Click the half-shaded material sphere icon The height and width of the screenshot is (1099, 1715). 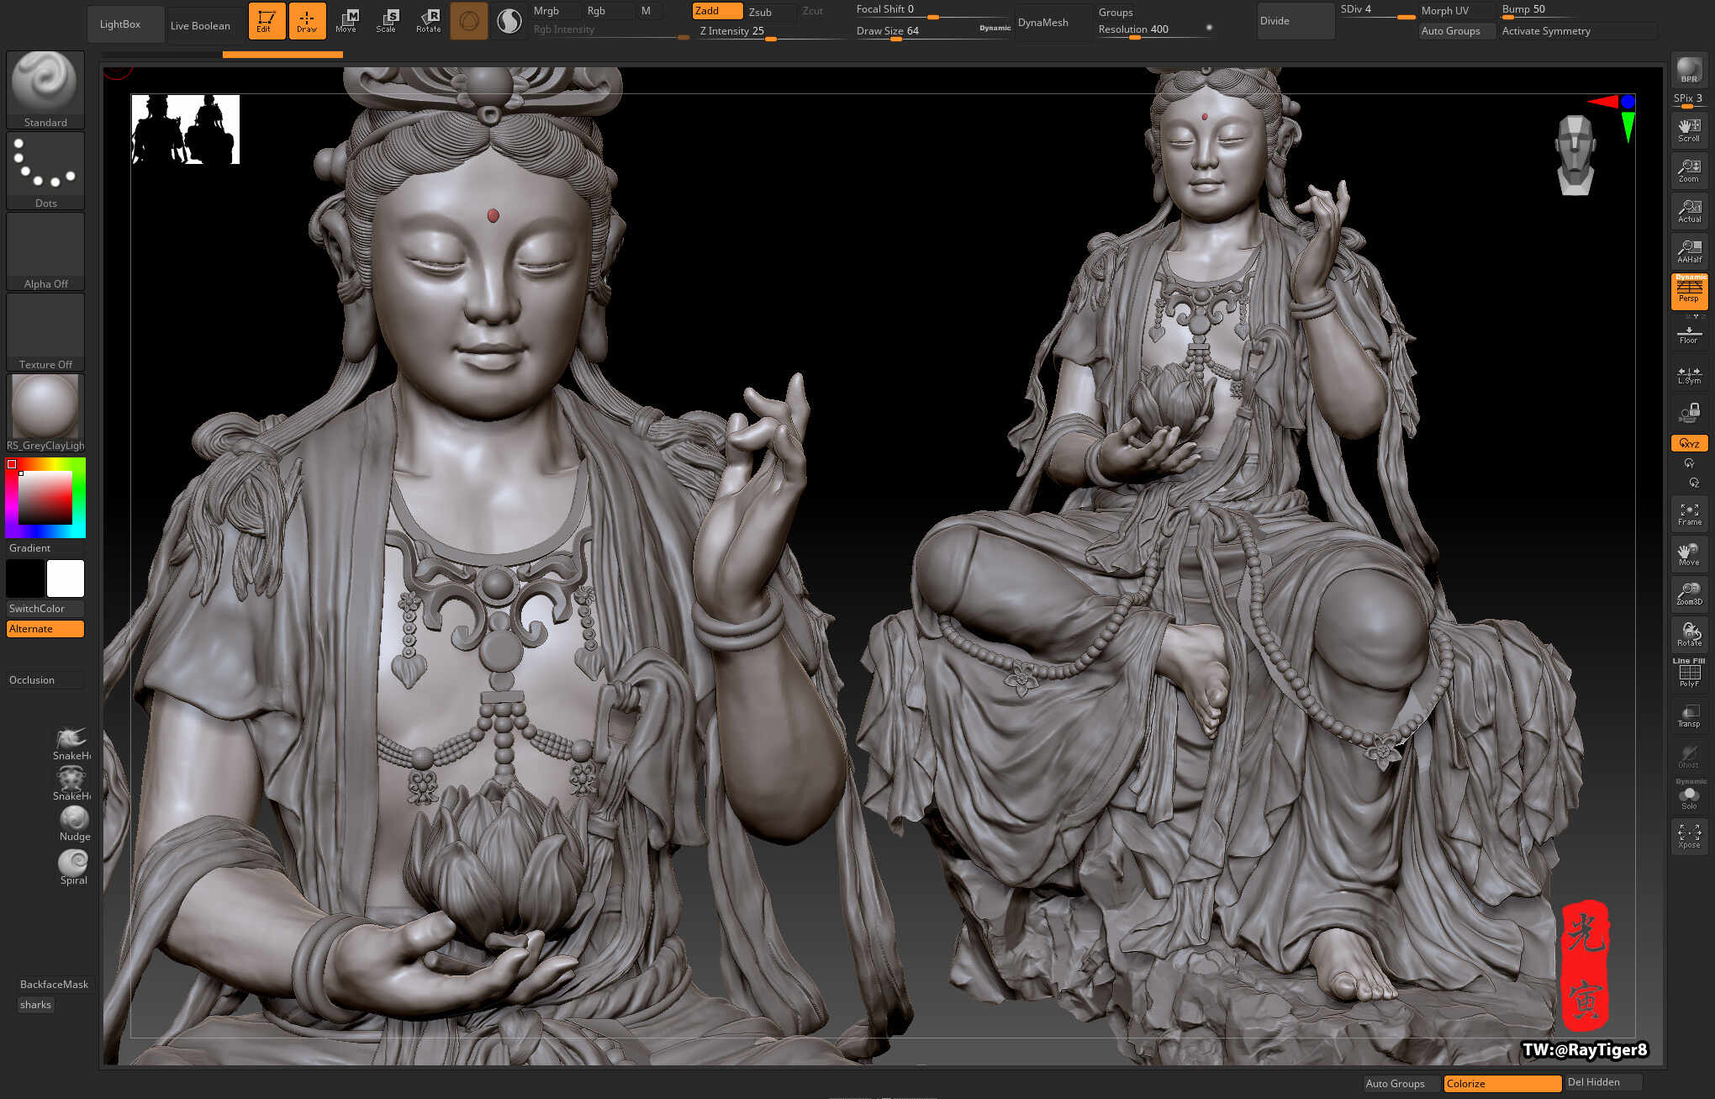click(x=509, y=21)
